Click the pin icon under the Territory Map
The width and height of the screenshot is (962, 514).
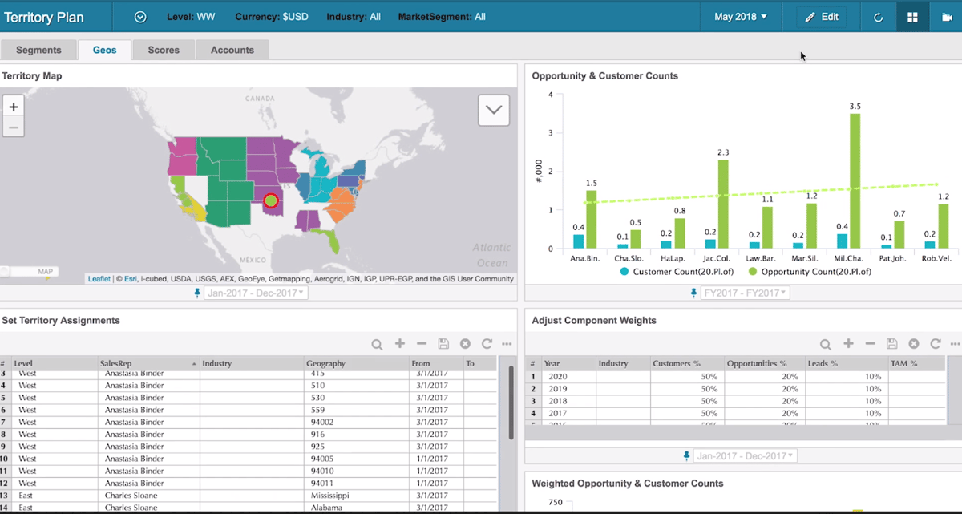(x=197, y=293)
